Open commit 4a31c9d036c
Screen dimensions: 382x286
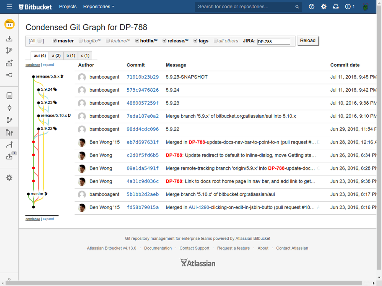(143, 181)
